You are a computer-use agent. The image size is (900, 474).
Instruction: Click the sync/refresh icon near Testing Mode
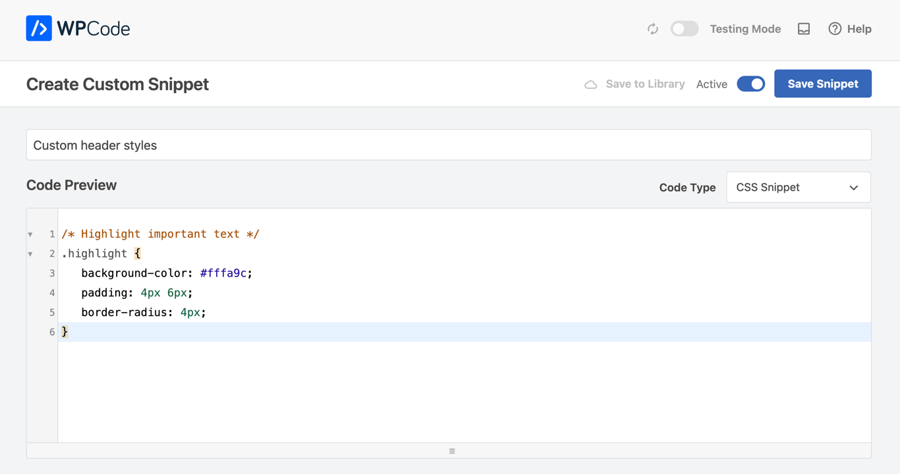653,29
